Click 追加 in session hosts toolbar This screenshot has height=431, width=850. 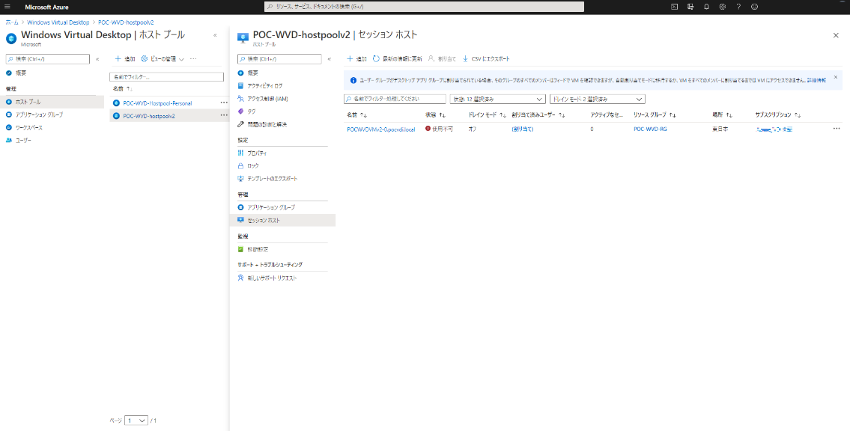(356, 59)
